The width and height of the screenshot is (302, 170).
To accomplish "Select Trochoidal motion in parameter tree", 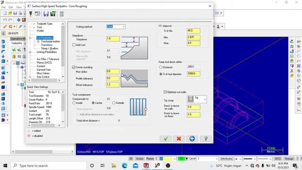I will (50, 41).
